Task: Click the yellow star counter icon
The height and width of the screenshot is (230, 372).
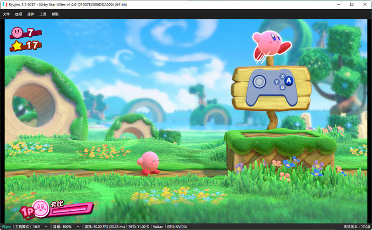Action: (18, 46)
